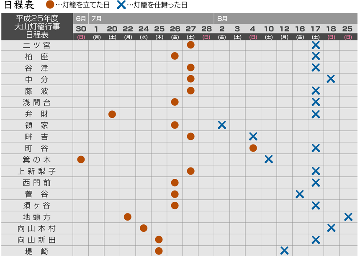Click the orange dot in the 箕の木 row
Screen dimensions: 360x259
pos(81,159)
